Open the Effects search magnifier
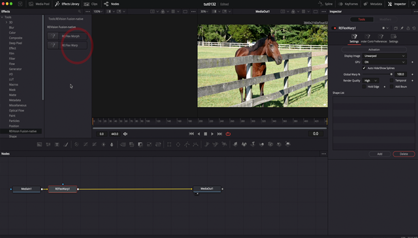The image size is (418, 238). pos(80,12)
